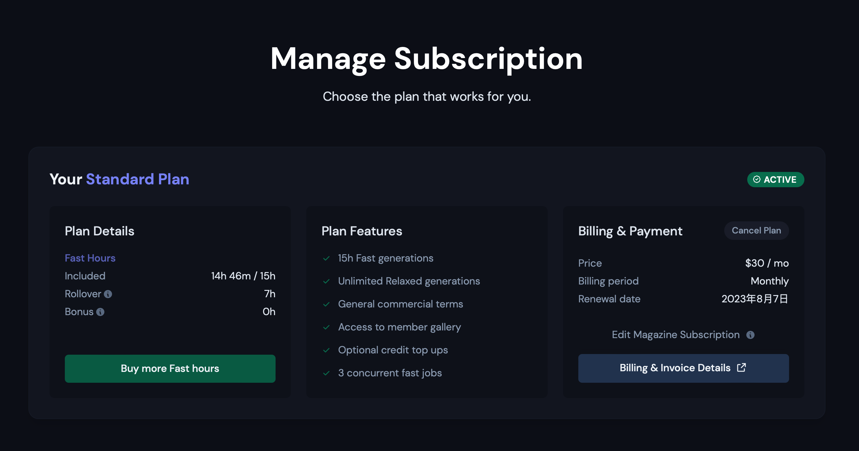Click the Magazine Subscription info icon

click(750, 335)
